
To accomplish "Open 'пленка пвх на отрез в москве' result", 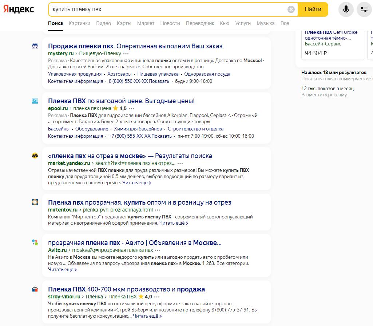I will click(x=130, y=156).
